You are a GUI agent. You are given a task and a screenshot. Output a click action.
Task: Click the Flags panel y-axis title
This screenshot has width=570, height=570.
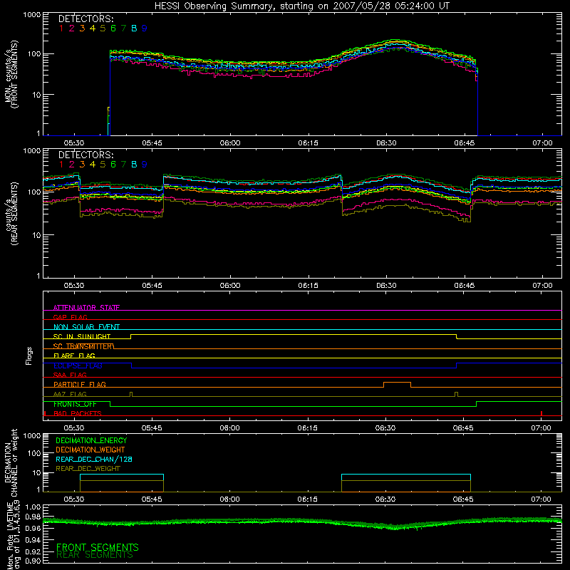coord(29,356)
